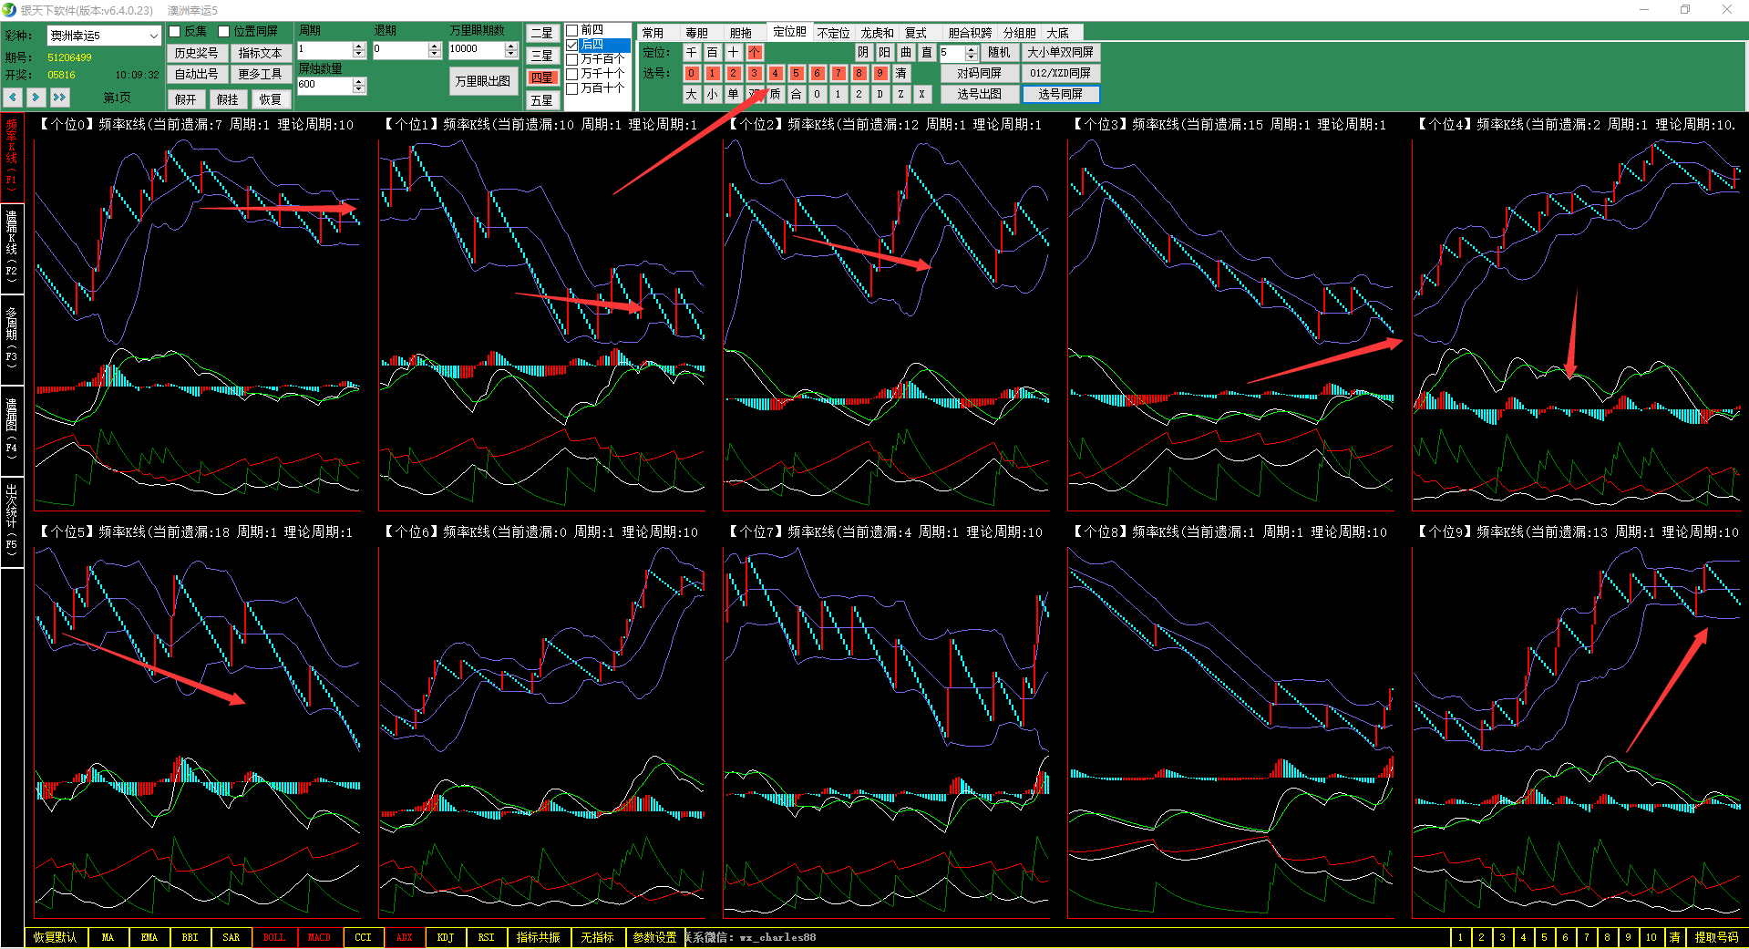
Task: Adjust the 周期 spinner arrows
Action: tap(359, 49)
